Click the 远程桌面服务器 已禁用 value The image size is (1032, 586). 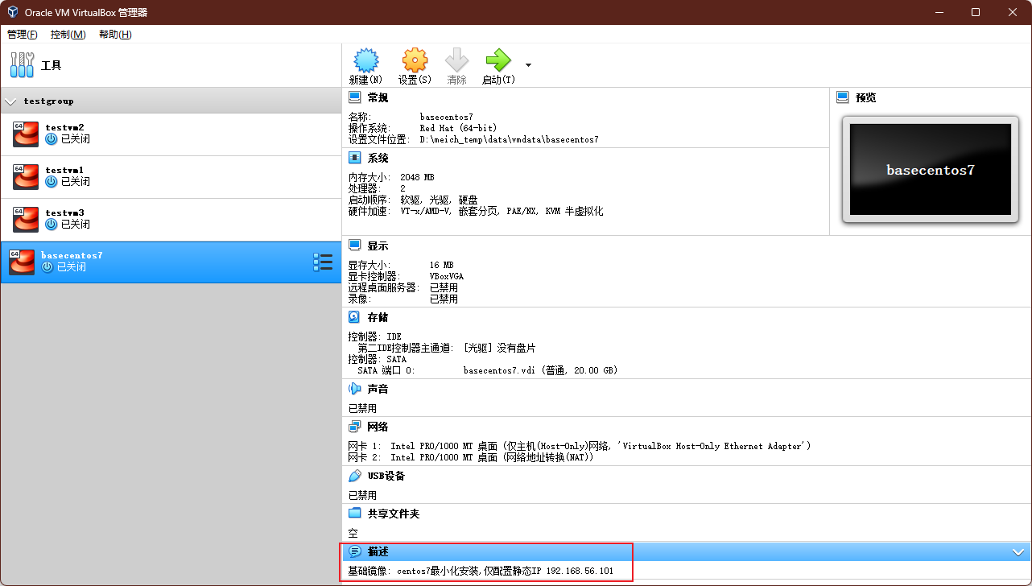[x=444, y=287]
